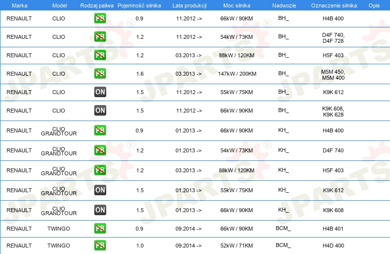Click ON diesel icon in Clio Grandtour K9K 608 row

tap(100, 210)
